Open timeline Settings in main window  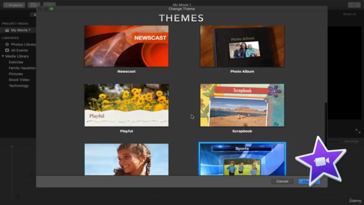pos(351,141)
